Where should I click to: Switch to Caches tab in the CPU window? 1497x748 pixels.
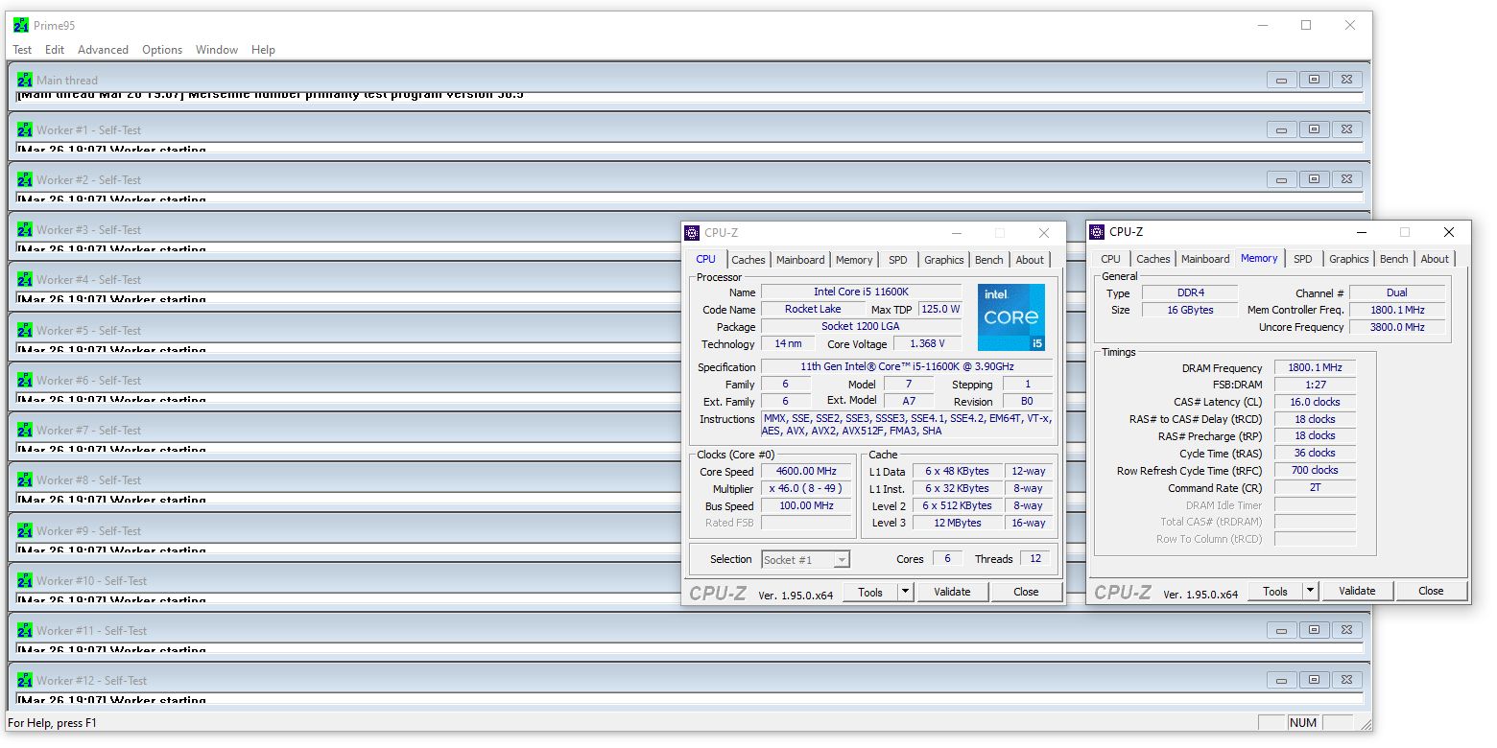click(x=748, y=260)
